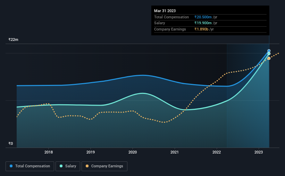Select the 2023 label on the x-axis
285x176 pixels.
[259, 152]
